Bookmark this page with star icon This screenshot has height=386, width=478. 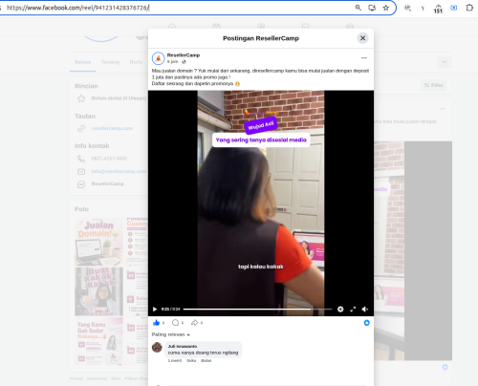pos(386,8)
